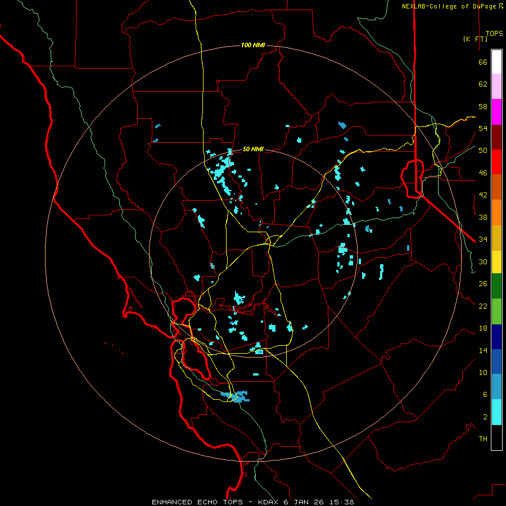This screenshot has height=506, width=506.
Task: Click the 6 JAN 26 date text
Action: click(x=305, y=502)
